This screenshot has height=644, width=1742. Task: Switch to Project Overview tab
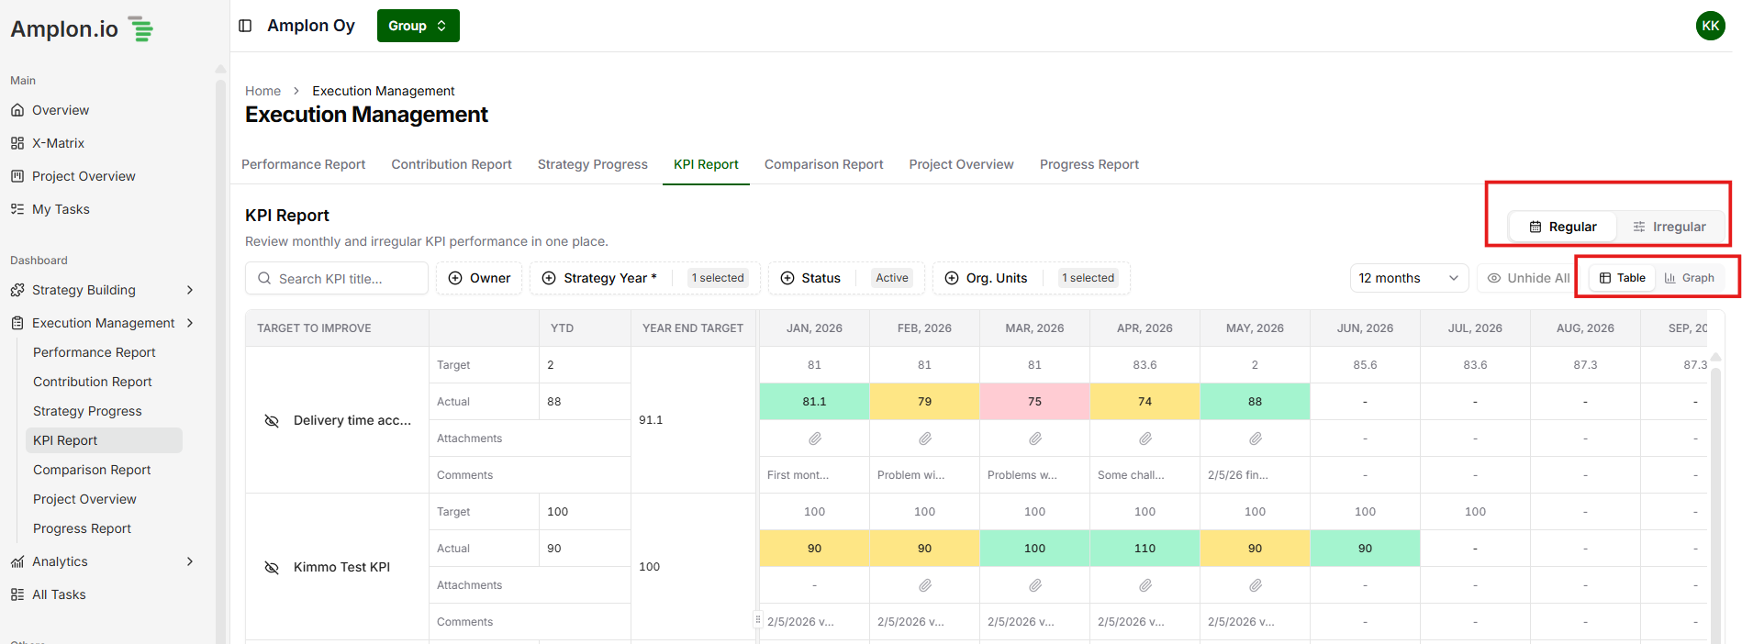coord(961,164)
